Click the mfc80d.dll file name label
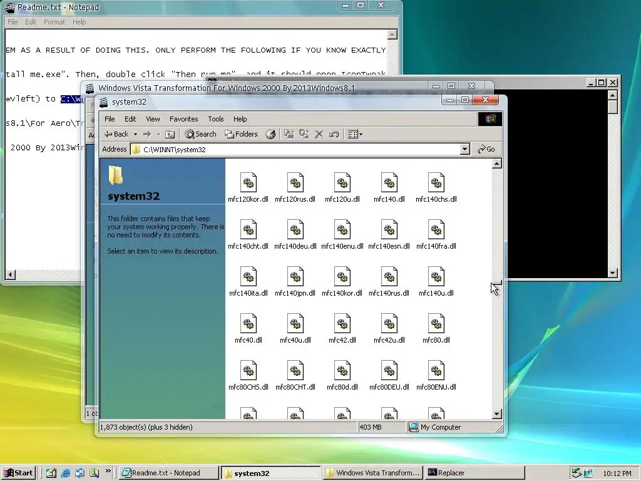Screen dimensions: 641x481 (342, 387)
